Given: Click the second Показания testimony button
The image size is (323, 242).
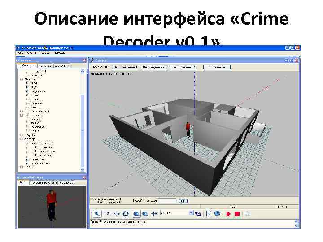Looking at the screenshot, I should coord(154,67).
